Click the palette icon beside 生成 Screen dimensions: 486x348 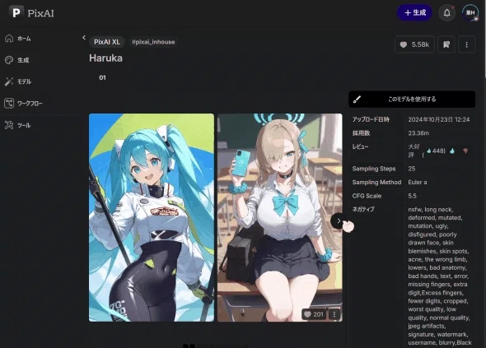9,60
